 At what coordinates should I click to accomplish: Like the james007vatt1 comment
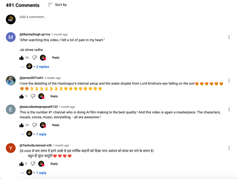[22, 96]
